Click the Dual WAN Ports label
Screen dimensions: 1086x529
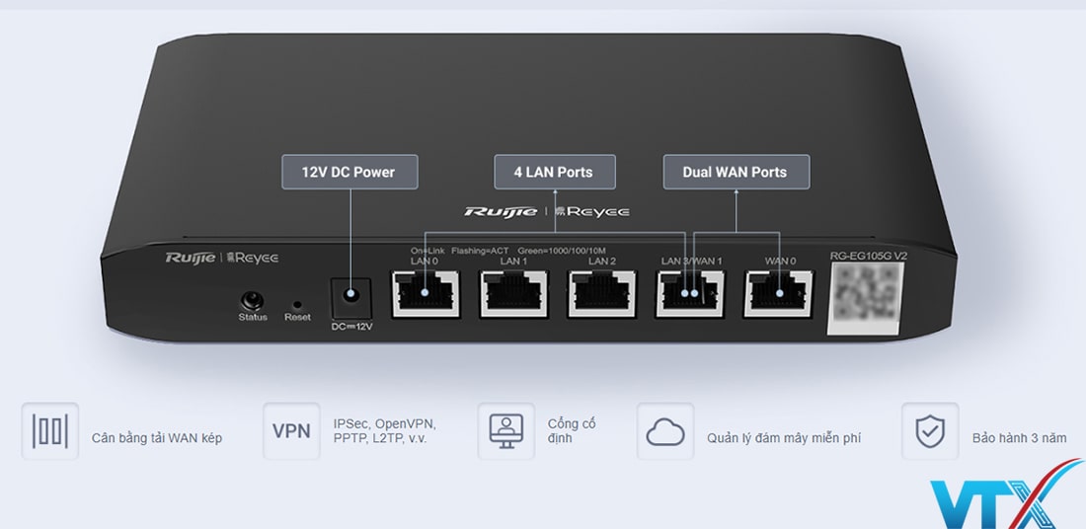click(x=736, y=172)
